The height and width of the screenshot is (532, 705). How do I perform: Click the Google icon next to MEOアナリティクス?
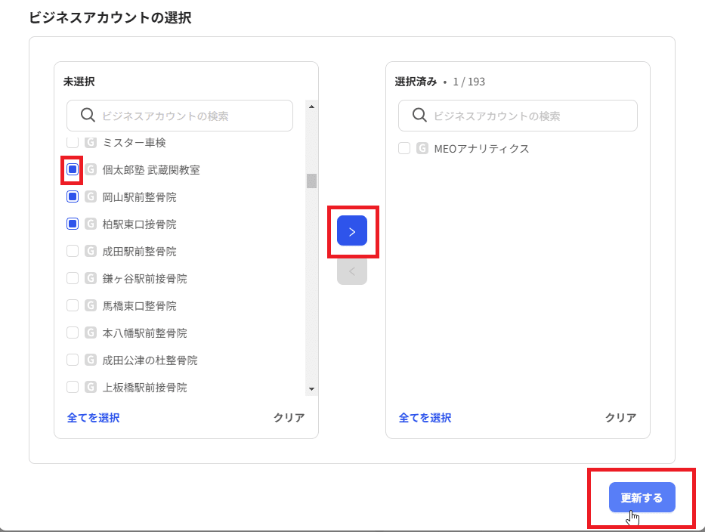click(x=423, y=148)
